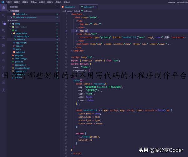188x157 pixels.
Task: Click 'export default' on line 16
Action: click(x=80, y=64)
